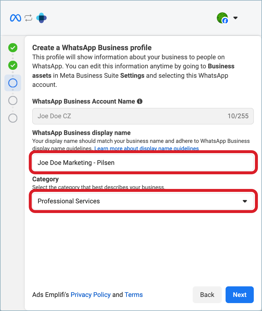This screenshot has width=262, height=311.
Task: Select the fifth step circle
Action: [13, 118]
